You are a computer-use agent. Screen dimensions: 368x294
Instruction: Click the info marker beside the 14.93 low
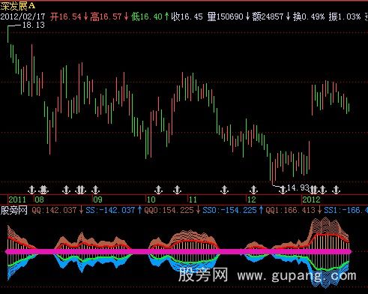[283, 190]
